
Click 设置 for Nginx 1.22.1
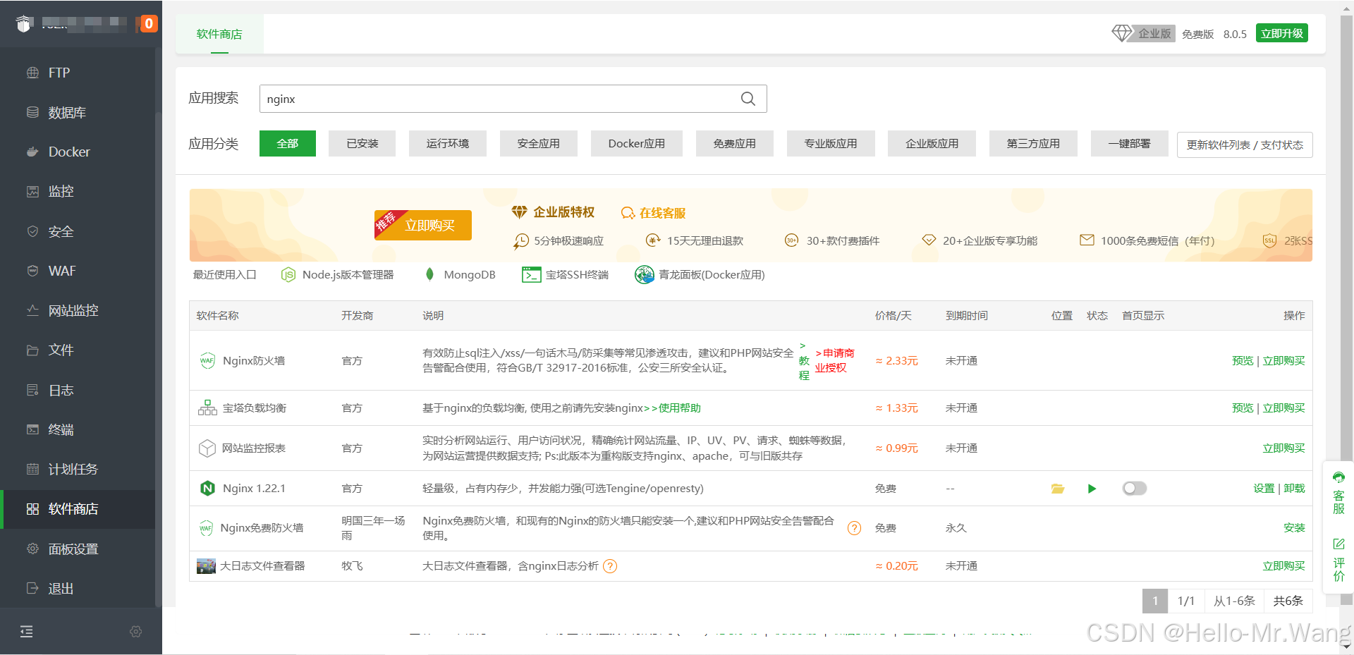pos(1264,488)
